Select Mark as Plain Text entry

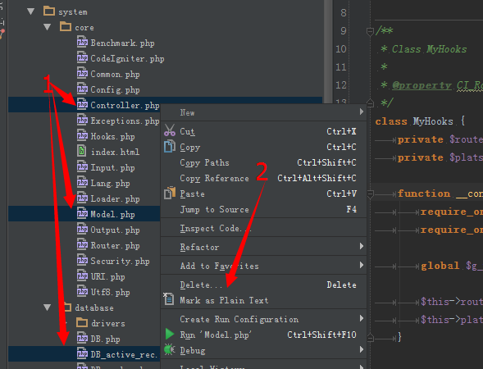(x=263, y=300)
